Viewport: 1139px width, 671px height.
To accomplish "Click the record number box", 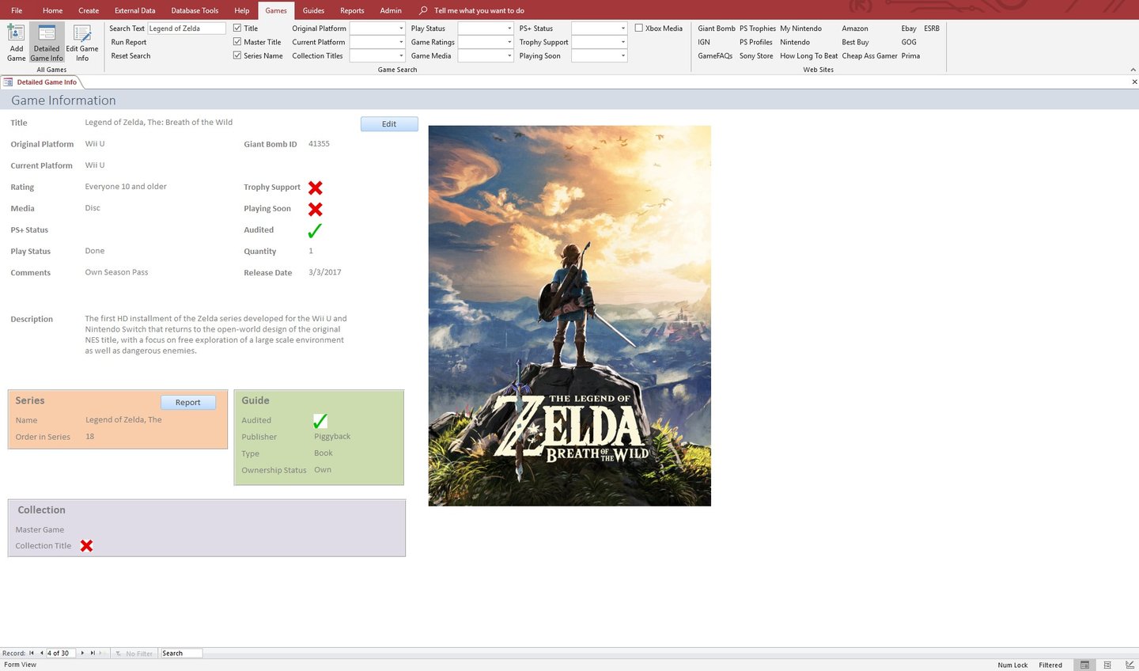I will pyautogui.click(x=61, y=653).
